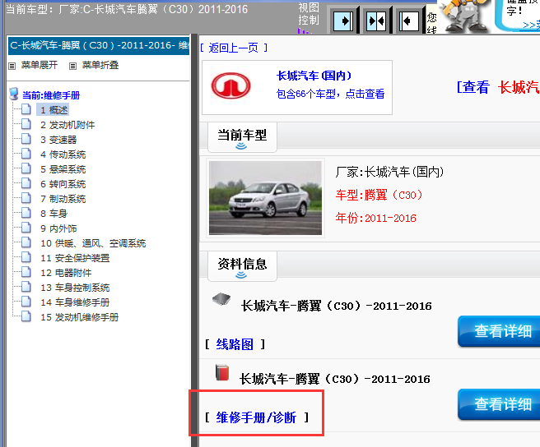
Task: Click the [查看 长城汽 link at right
Action: pos(498,87)
